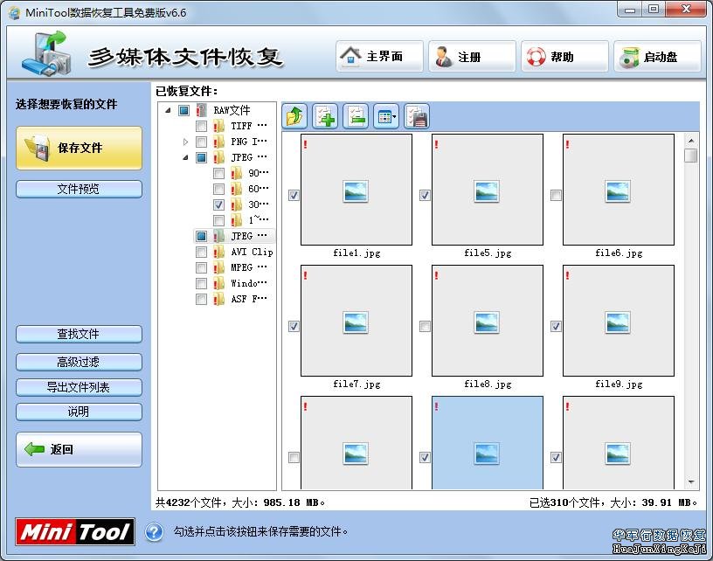
Task: Click the check-all (green plus) toolbar icon
Action: coord(325,116)
